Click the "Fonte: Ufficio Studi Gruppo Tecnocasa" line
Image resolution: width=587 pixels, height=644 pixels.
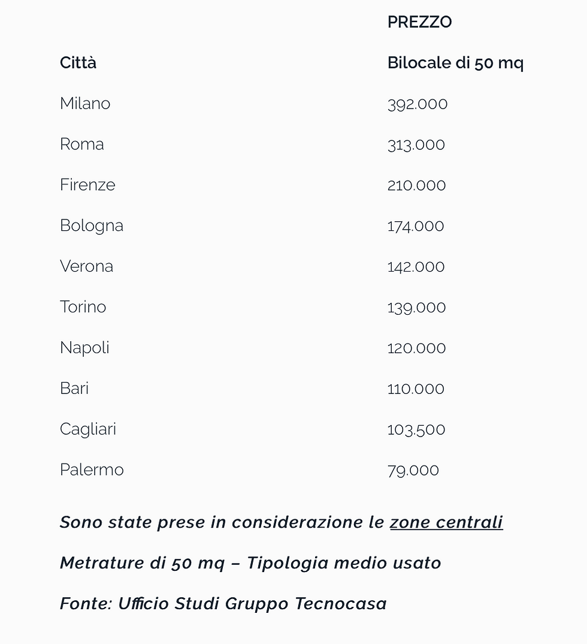pyautogui.click(x=223, y=604)
